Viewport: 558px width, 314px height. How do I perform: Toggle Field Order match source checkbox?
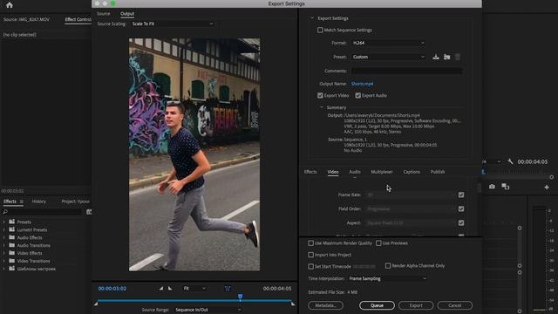tap(461, 209)
